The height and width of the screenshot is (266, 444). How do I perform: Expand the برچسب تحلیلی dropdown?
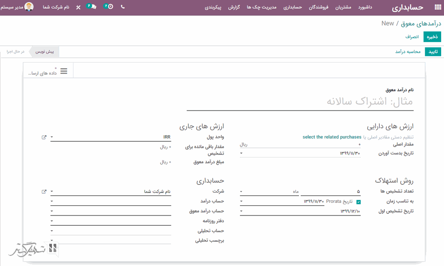52,240
